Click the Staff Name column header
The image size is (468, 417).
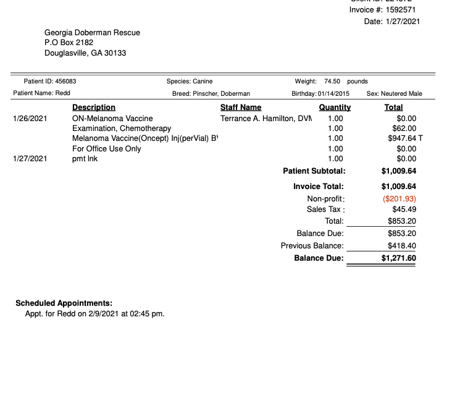click(241, 107)
